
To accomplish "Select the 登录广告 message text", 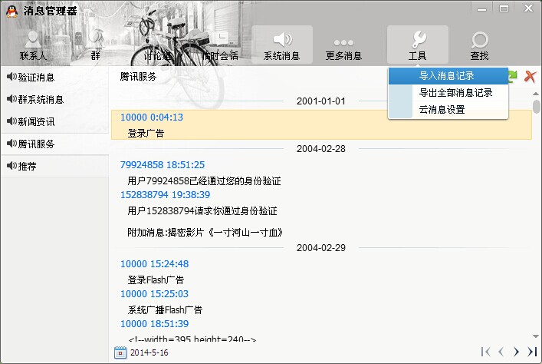I will click(146, 134).
